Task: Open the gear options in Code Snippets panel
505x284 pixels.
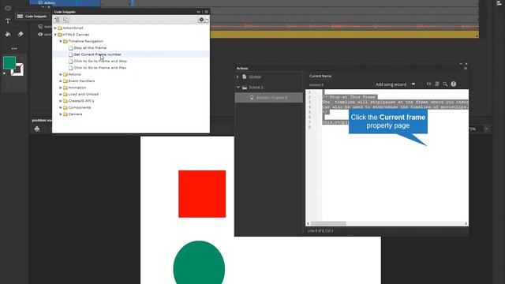Action: click(x=201, y=20)
